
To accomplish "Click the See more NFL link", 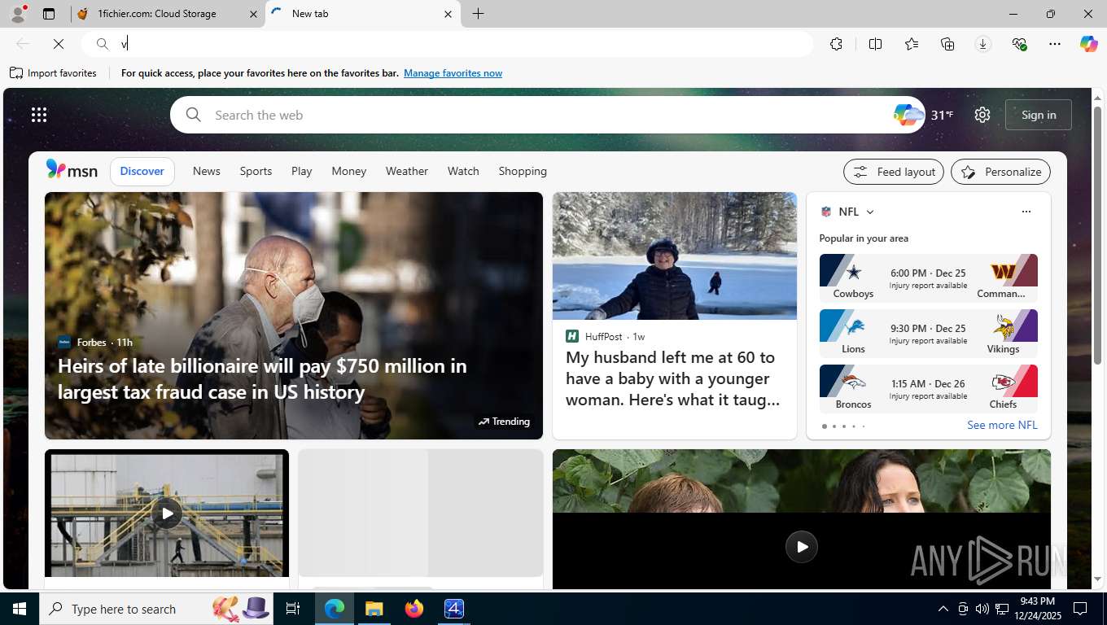I will coord(1002,425).
